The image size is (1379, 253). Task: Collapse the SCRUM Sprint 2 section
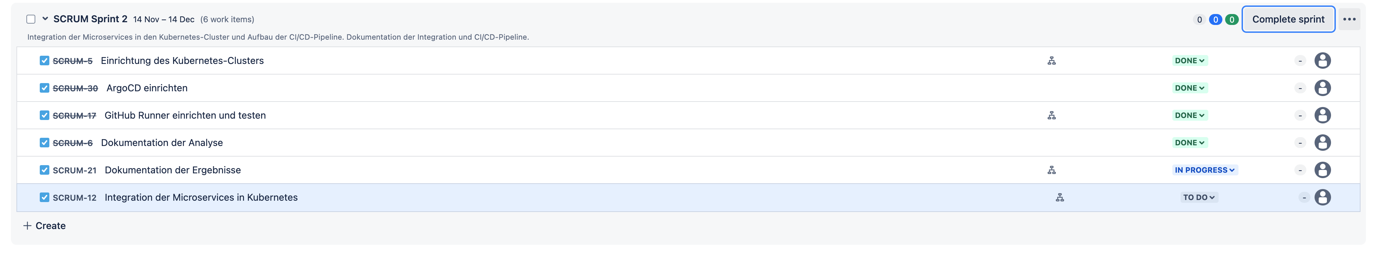pyautogui.click(x=46, y=19)
